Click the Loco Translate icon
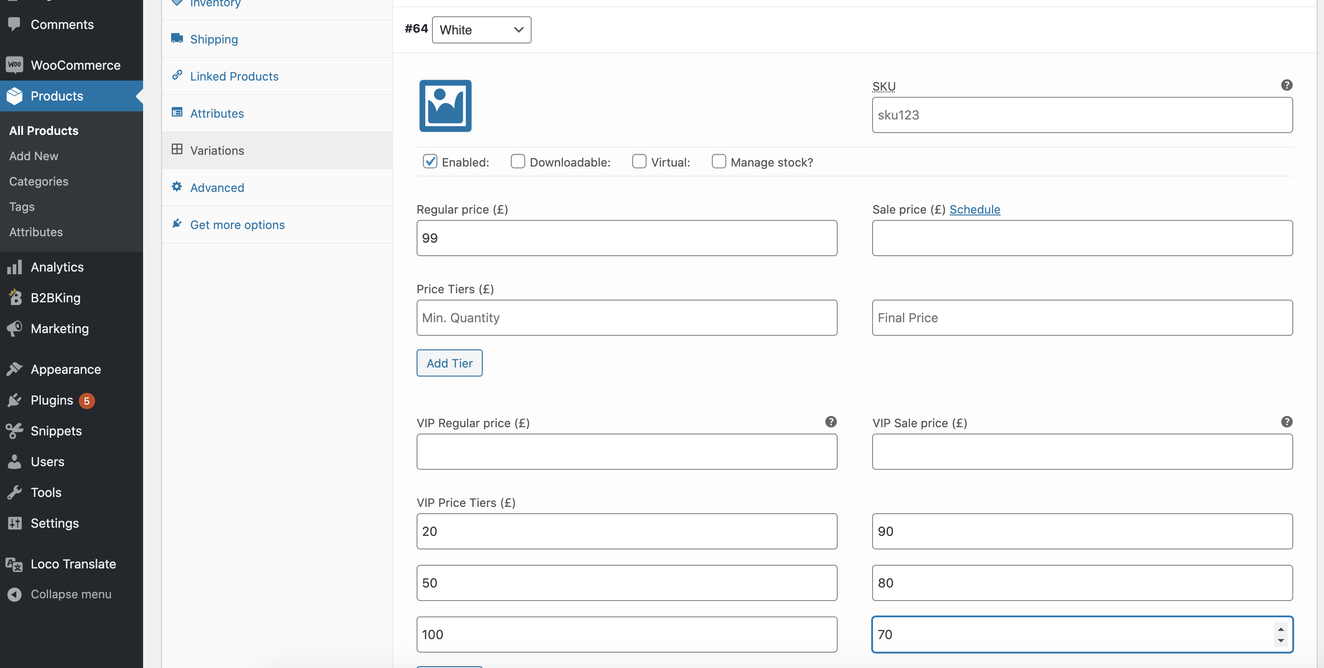This screenshot has height=668, width=1324. point(14,564)
